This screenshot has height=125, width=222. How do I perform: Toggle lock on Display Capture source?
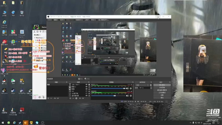(x=89, y=96)
